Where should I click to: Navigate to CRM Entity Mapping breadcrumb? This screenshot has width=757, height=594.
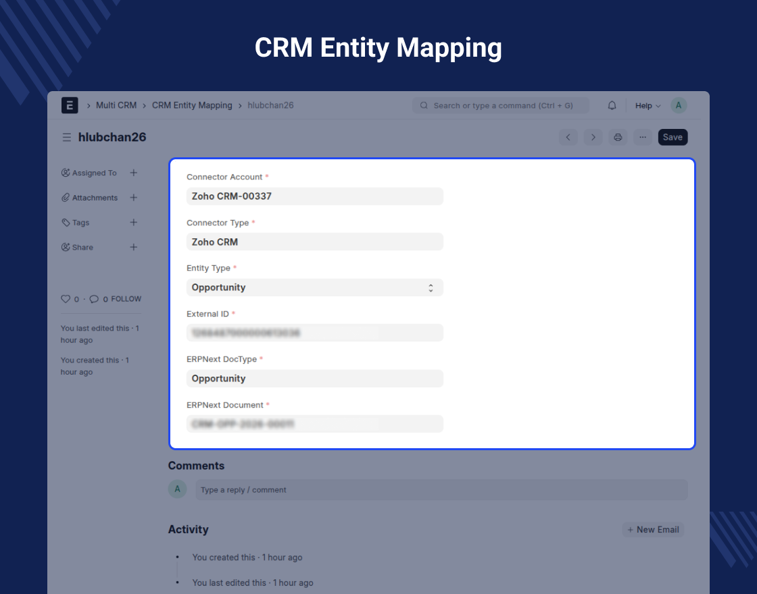[192, 105]
